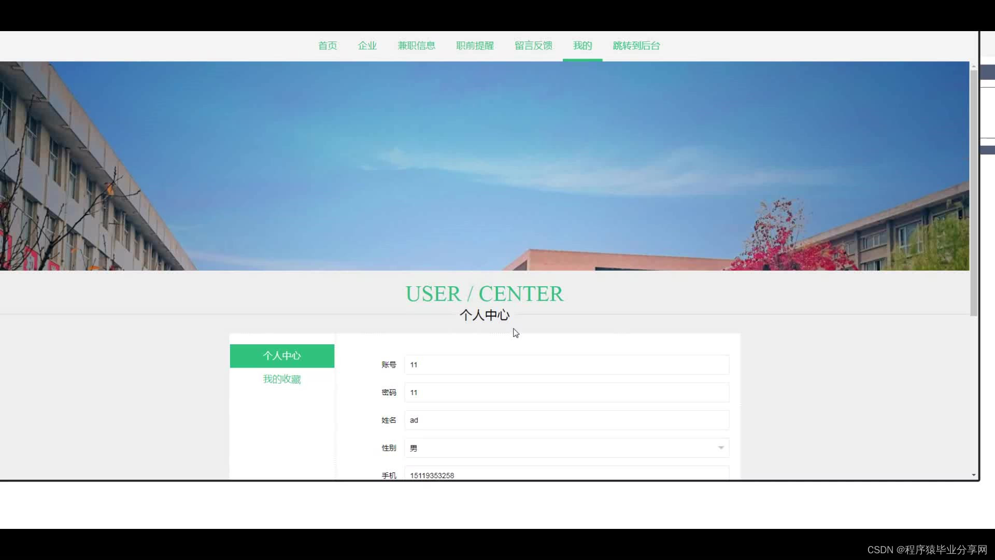Open the 首页 navigation tab
The height and width of the screenshot is (560, 995).
[x=328, y=46]
